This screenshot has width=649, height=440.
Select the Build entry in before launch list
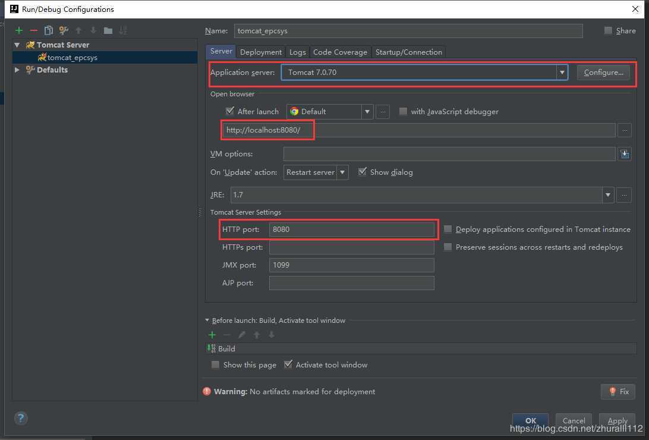(x=421, y=348)
